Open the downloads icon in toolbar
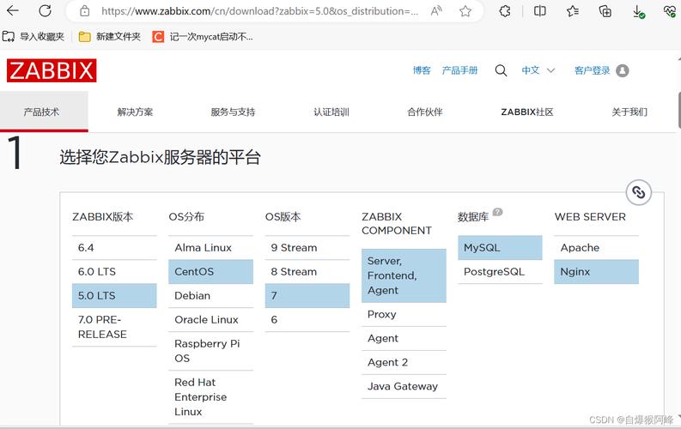The height and width of the screenshot is (429, 681). (638, 12)
